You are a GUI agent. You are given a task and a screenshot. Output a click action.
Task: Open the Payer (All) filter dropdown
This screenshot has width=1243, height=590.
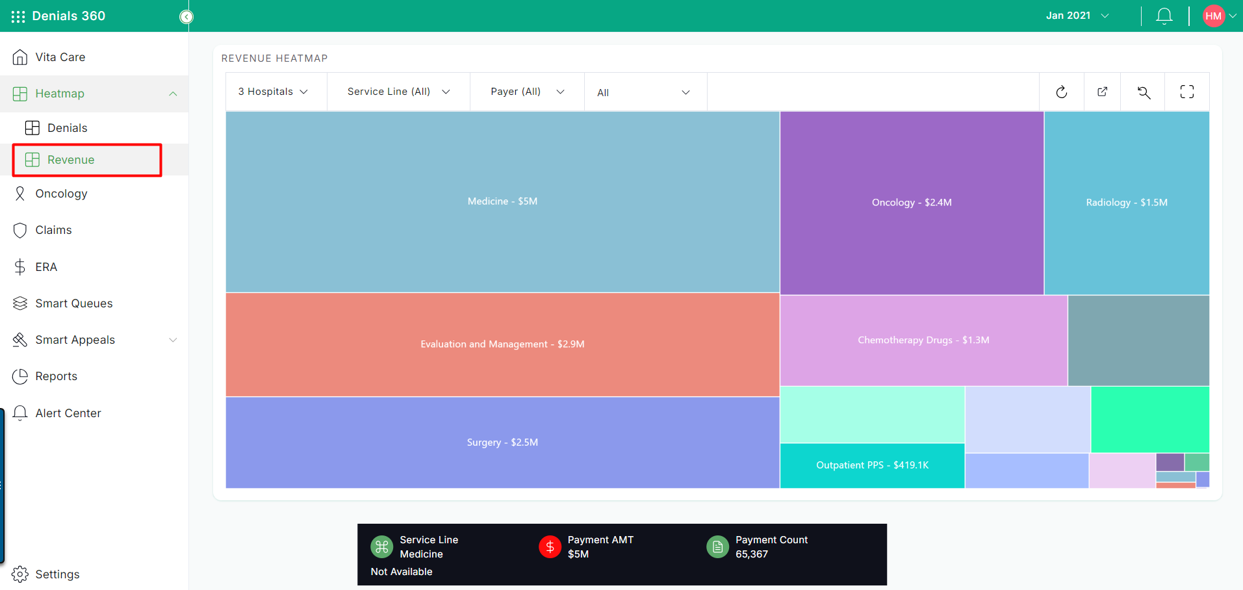(525, 92)
